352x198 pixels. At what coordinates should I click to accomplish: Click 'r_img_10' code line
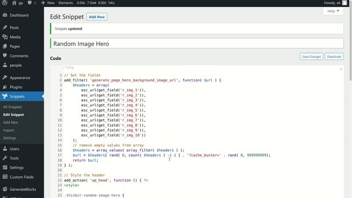click(x=113, y=135)
